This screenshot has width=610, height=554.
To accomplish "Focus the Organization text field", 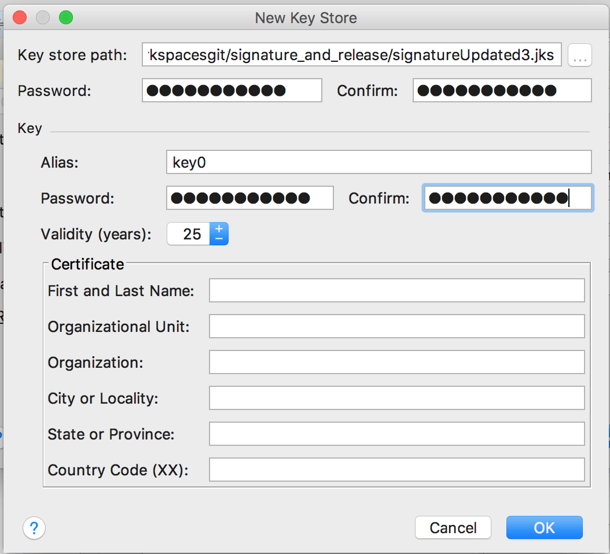I will [396, 363].
